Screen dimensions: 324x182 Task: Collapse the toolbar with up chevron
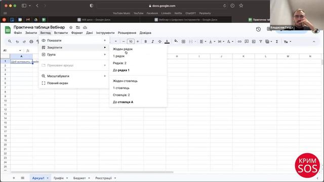314,41
